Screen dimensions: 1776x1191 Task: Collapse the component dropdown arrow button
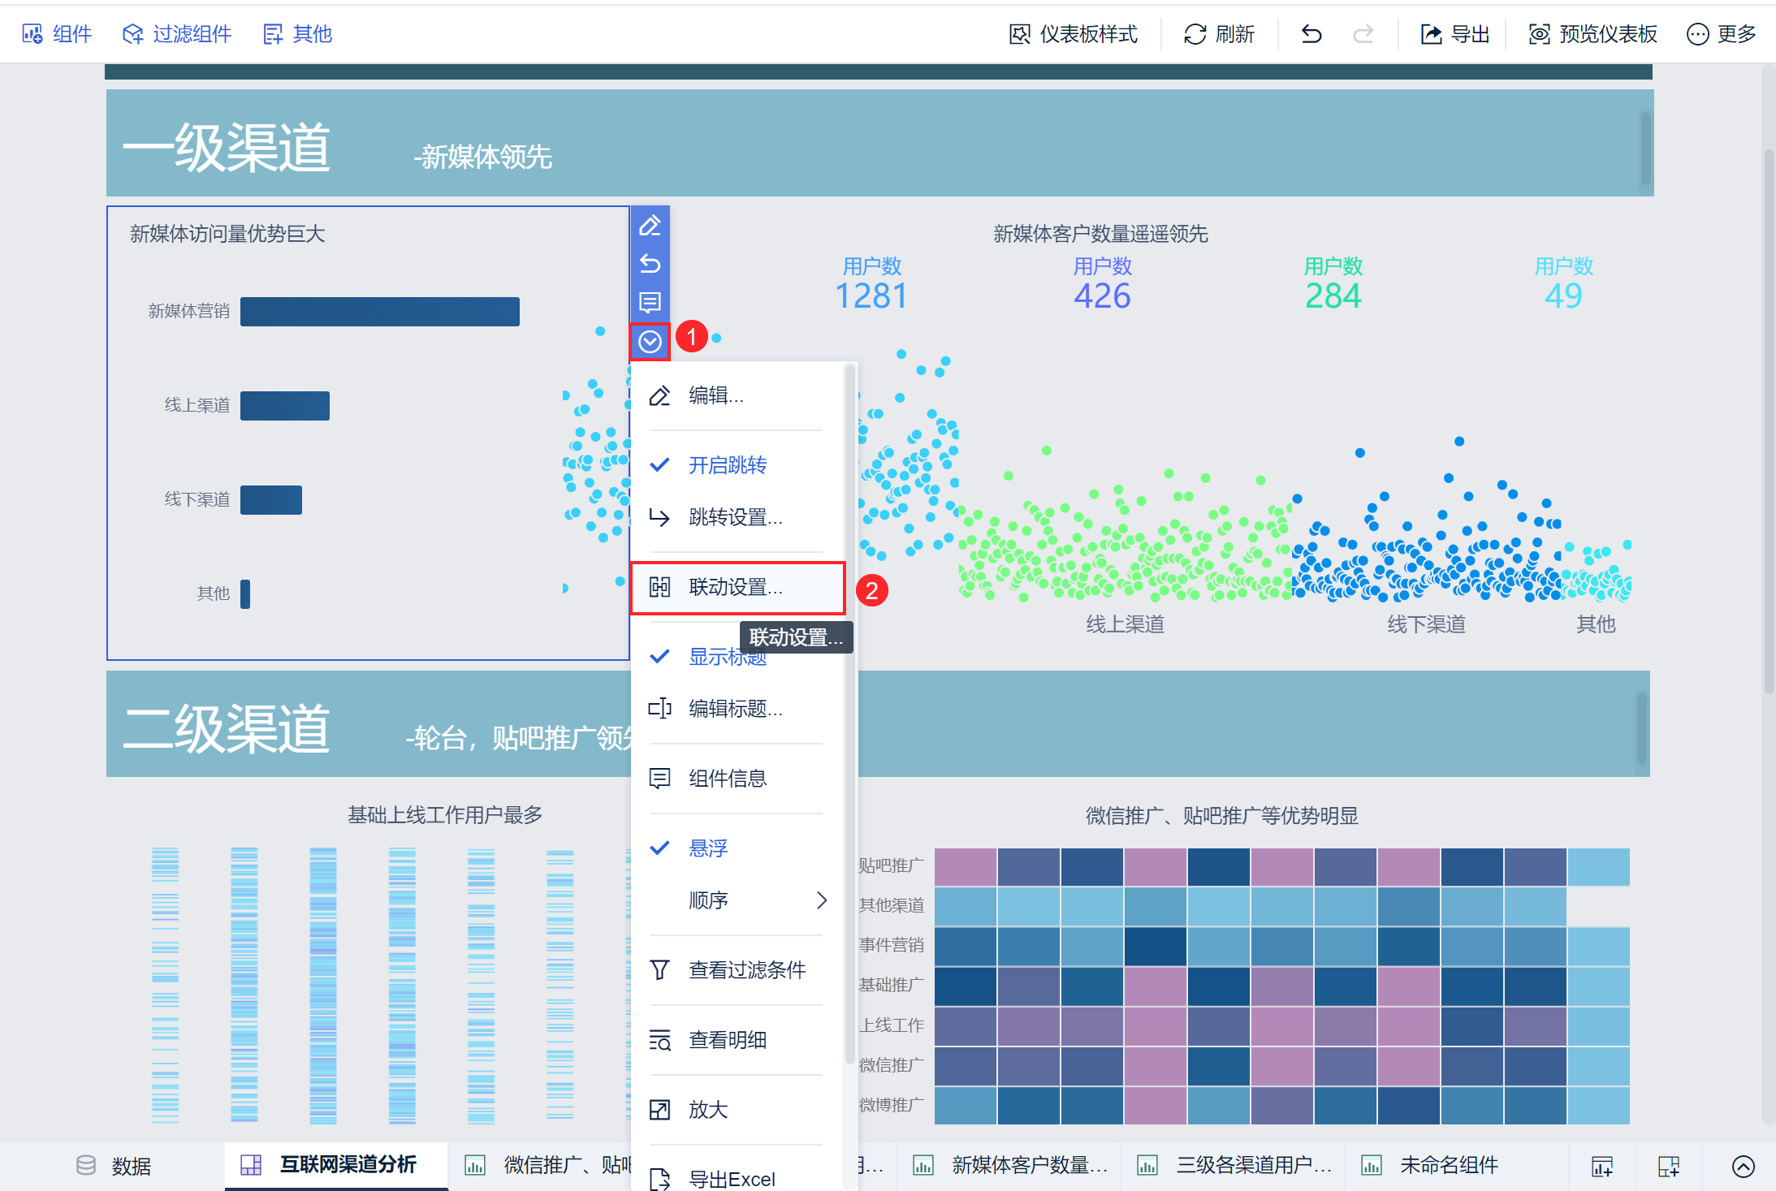tap(650, 342)
